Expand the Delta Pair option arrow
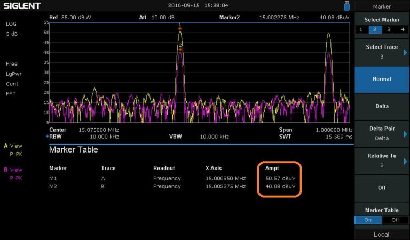This screenshot has width=410, height=240. [x=405, y=133]
